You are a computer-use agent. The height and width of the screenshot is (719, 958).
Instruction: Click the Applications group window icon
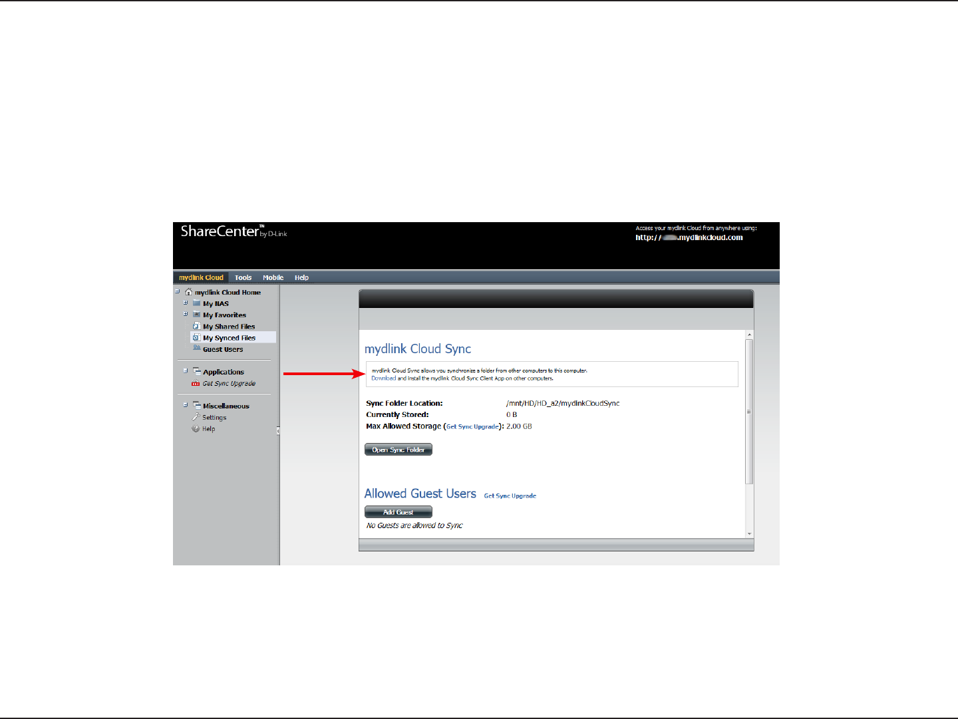(197, 371)
